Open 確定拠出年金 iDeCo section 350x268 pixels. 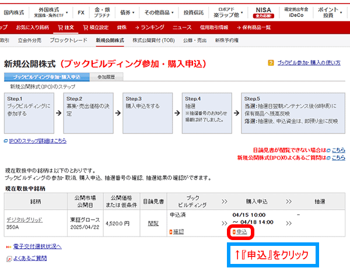(x=296, y=12)
